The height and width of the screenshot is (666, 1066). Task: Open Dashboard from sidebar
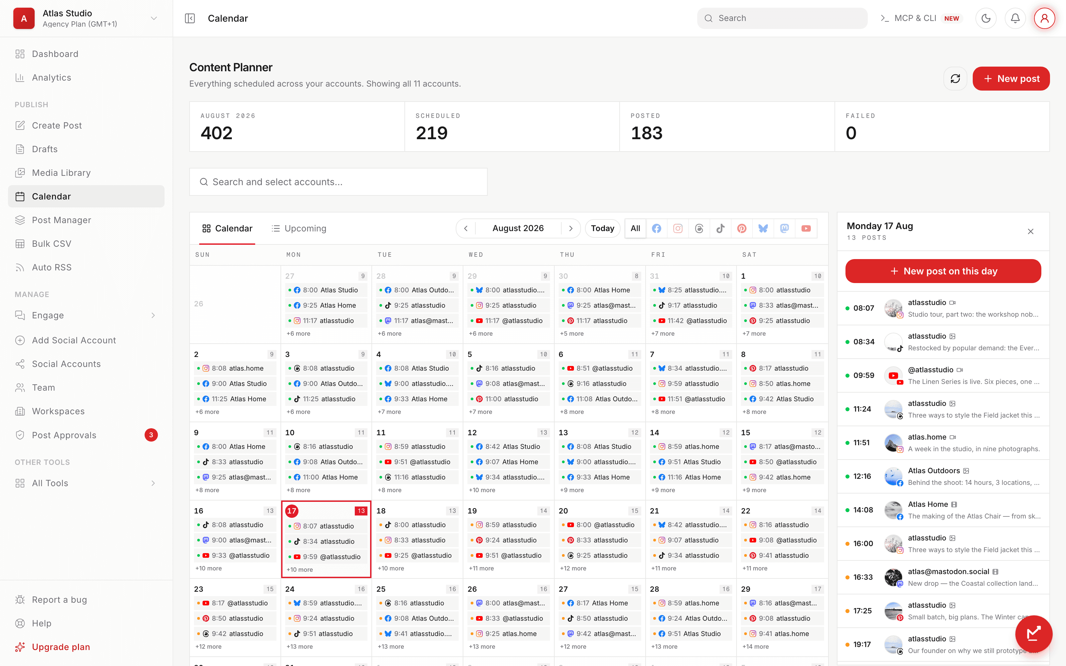pyautogui.click(x=86, y=54)
